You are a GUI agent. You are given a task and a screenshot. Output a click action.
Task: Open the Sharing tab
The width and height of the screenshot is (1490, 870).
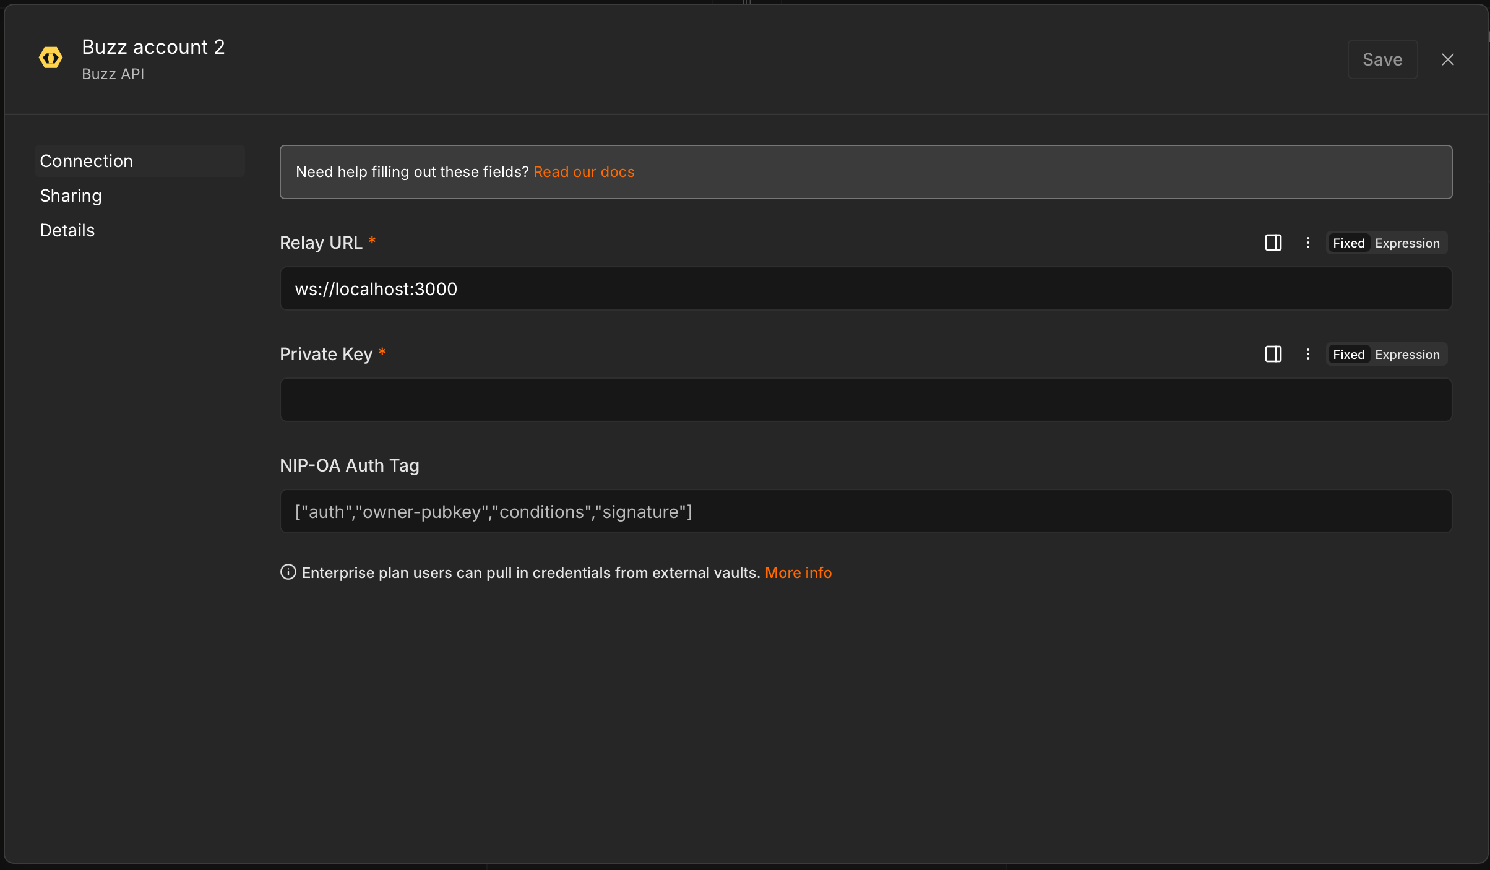point(140,196)
